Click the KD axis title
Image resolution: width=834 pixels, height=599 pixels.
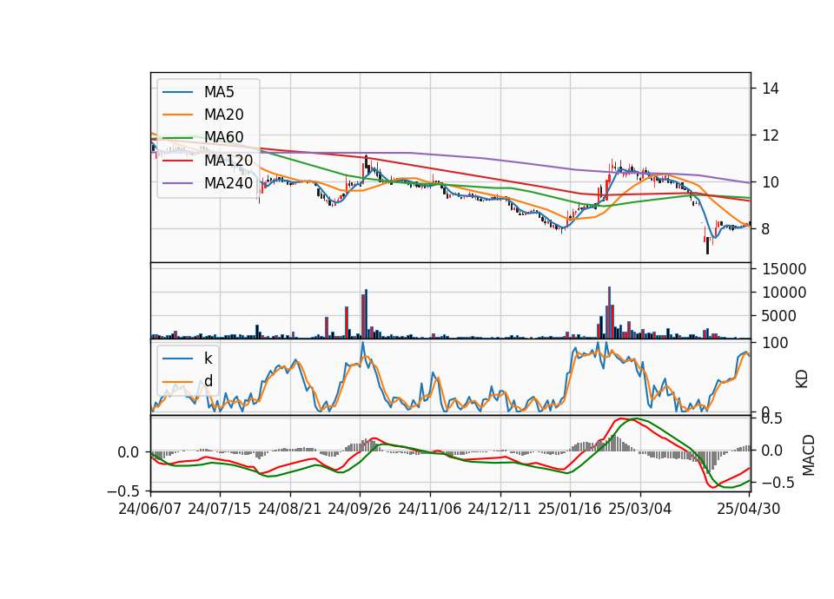click(802, 378)
